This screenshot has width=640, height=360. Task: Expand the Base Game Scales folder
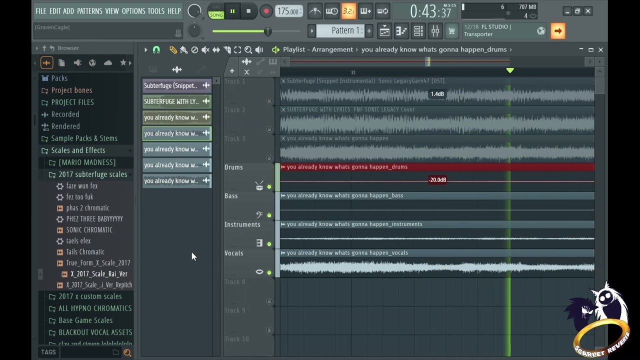[85, 320]
